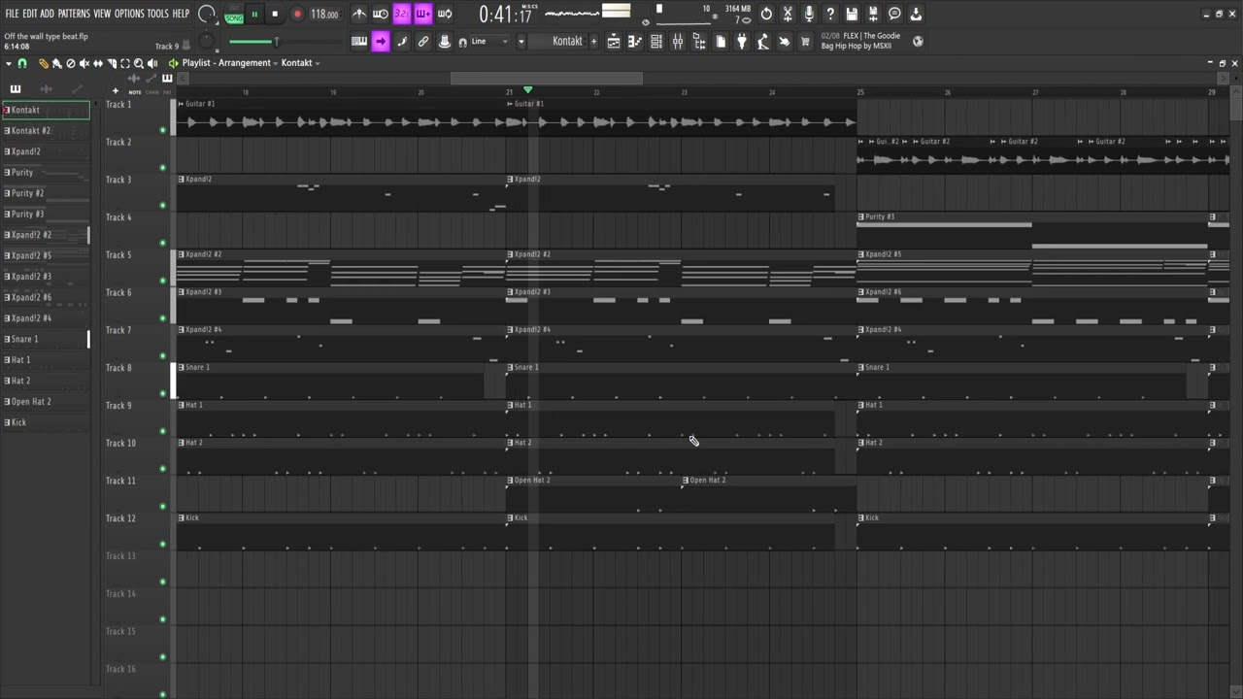Select the playlist Mute tool
1243x699 pixels.
click(84, 63)
